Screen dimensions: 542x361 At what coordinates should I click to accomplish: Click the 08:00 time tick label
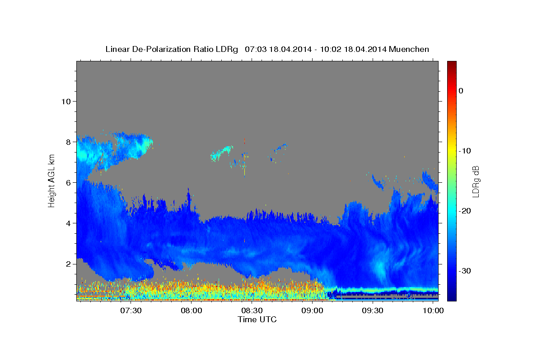(x=192, y=311)
